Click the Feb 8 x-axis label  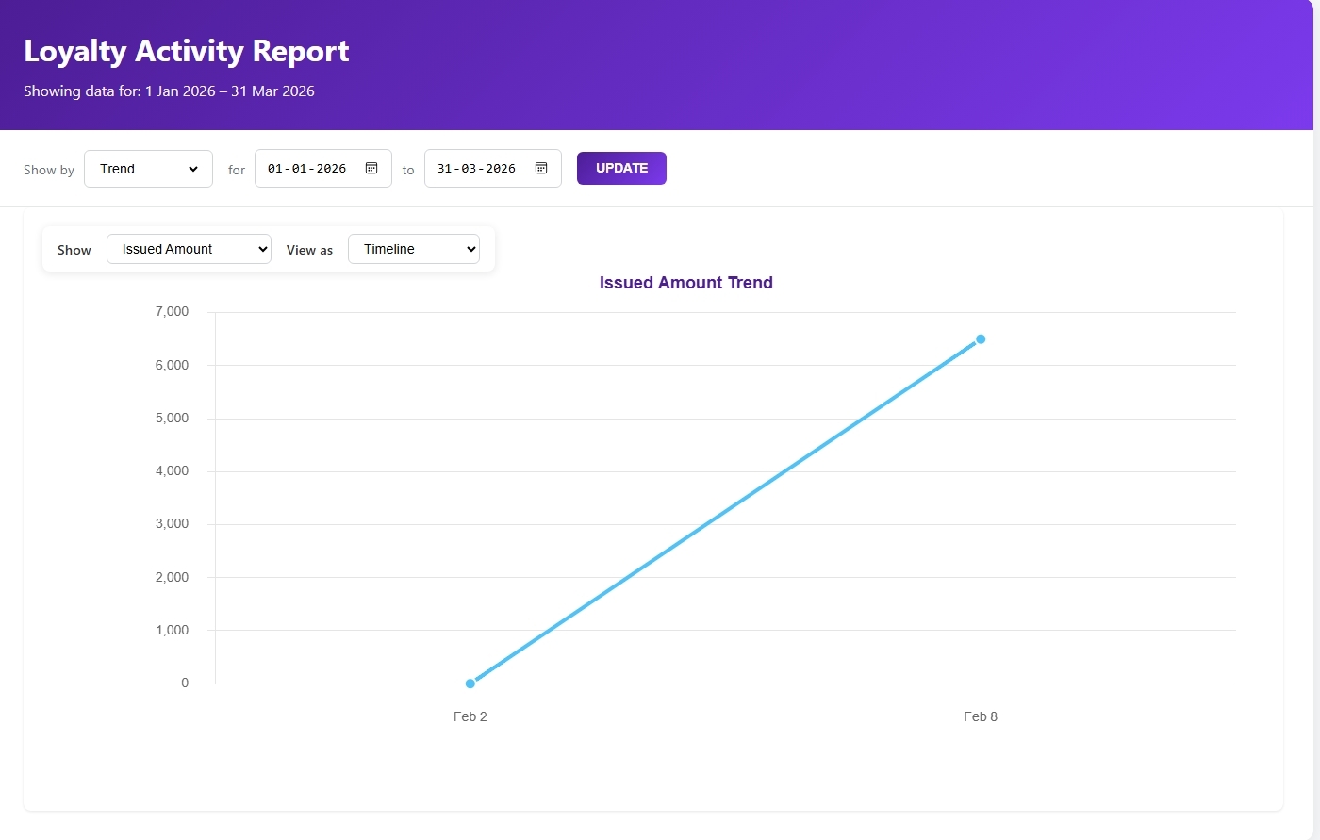point(981,716)
